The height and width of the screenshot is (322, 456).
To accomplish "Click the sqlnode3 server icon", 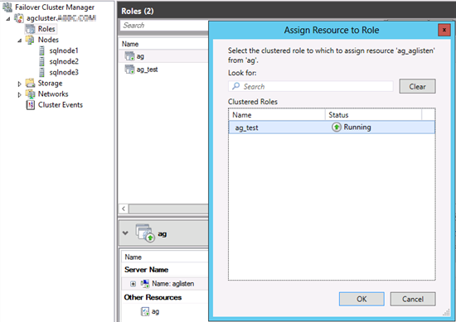I will (42, 72).
